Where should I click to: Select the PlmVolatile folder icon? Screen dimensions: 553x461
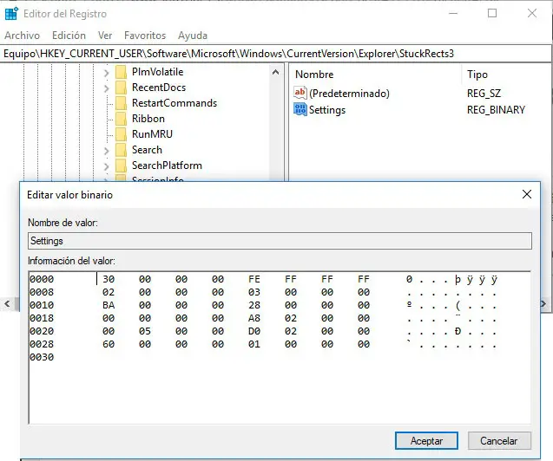(x=121, y=72)
